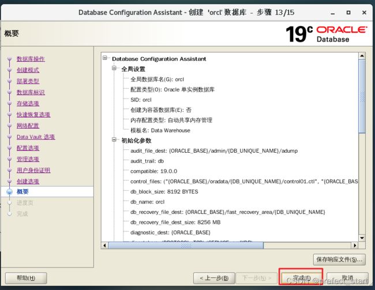Click the horizontal scrollbar thumb
This screenshot has height=290, width=375.
click(186, 245)
